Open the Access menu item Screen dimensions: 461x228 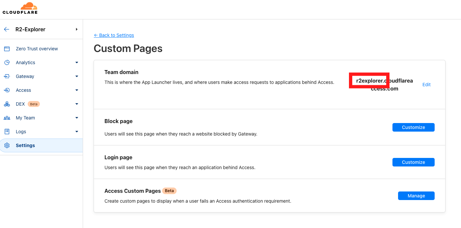pyautogui.click(x=23, y=90)
